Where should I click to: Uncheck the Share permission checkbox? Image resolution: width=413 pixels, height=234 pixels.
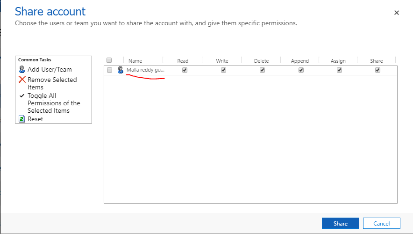point(377,70)
